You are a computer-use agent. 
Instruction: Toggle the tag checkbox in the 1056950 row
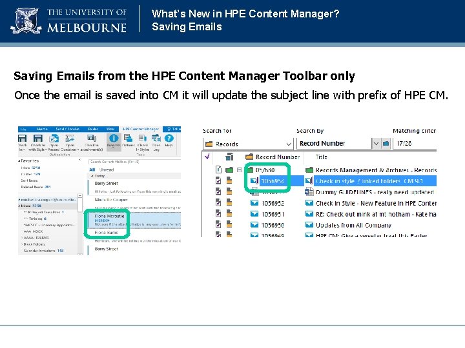pyautogui.click(x=218, y=225)
